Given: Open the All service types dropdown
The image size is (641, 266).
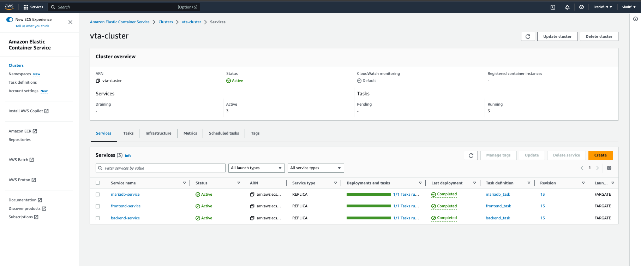Looking at the screenshot, I should tap(316, 168).
